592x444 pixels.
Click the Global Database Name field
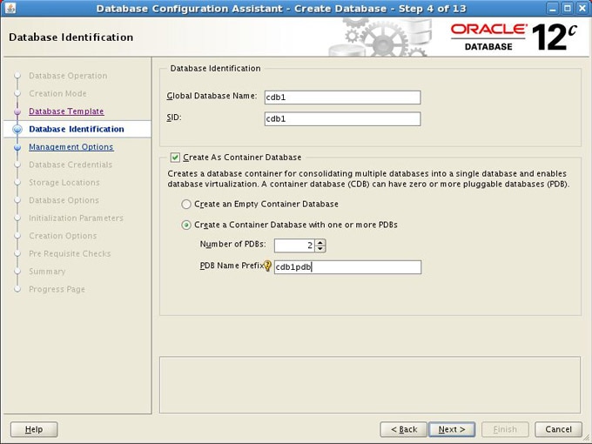(342, 98)
